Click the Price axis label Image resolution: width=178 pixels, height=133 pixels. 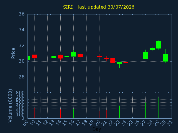click(13, 53)
